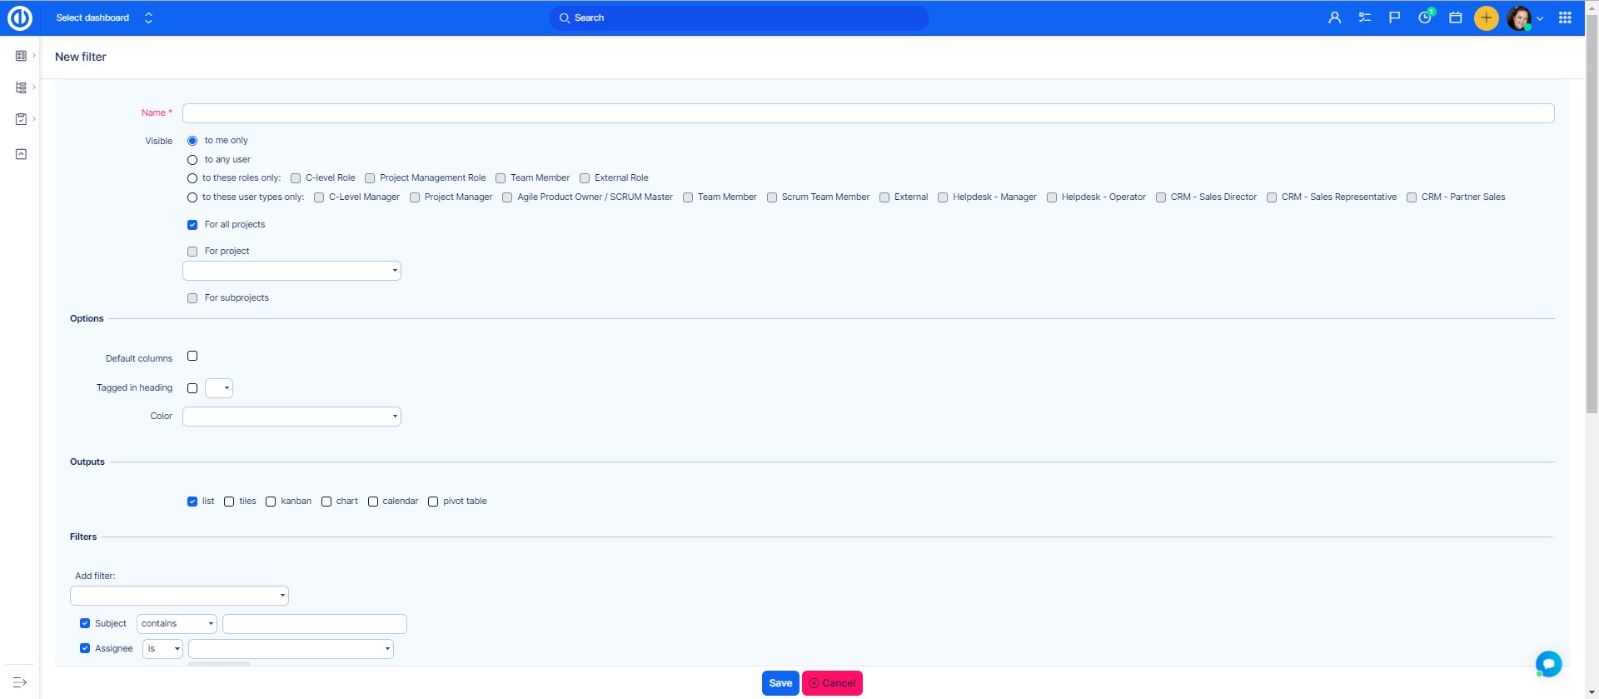Open the timer icon with notification badge
The width and height of the screenshot is (1599, 699).
pyautogui.click(x=1425, y=17)
